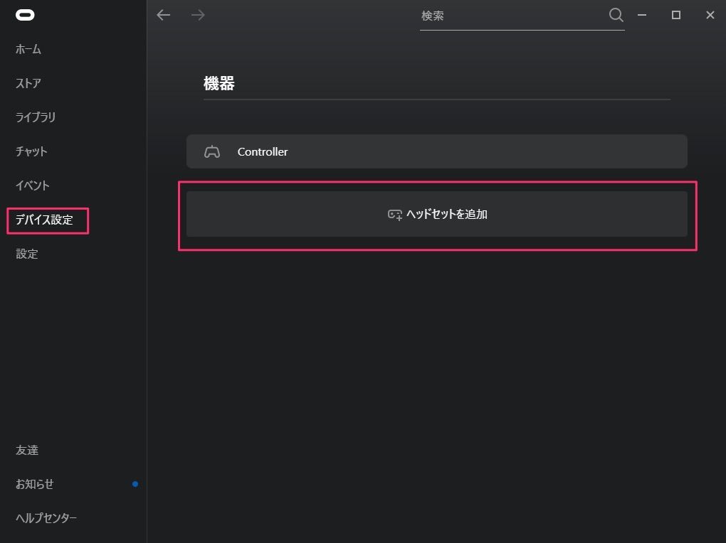Close the Oculus window
The width and height of the screenshot is (726, 543).
coord(710,15)
